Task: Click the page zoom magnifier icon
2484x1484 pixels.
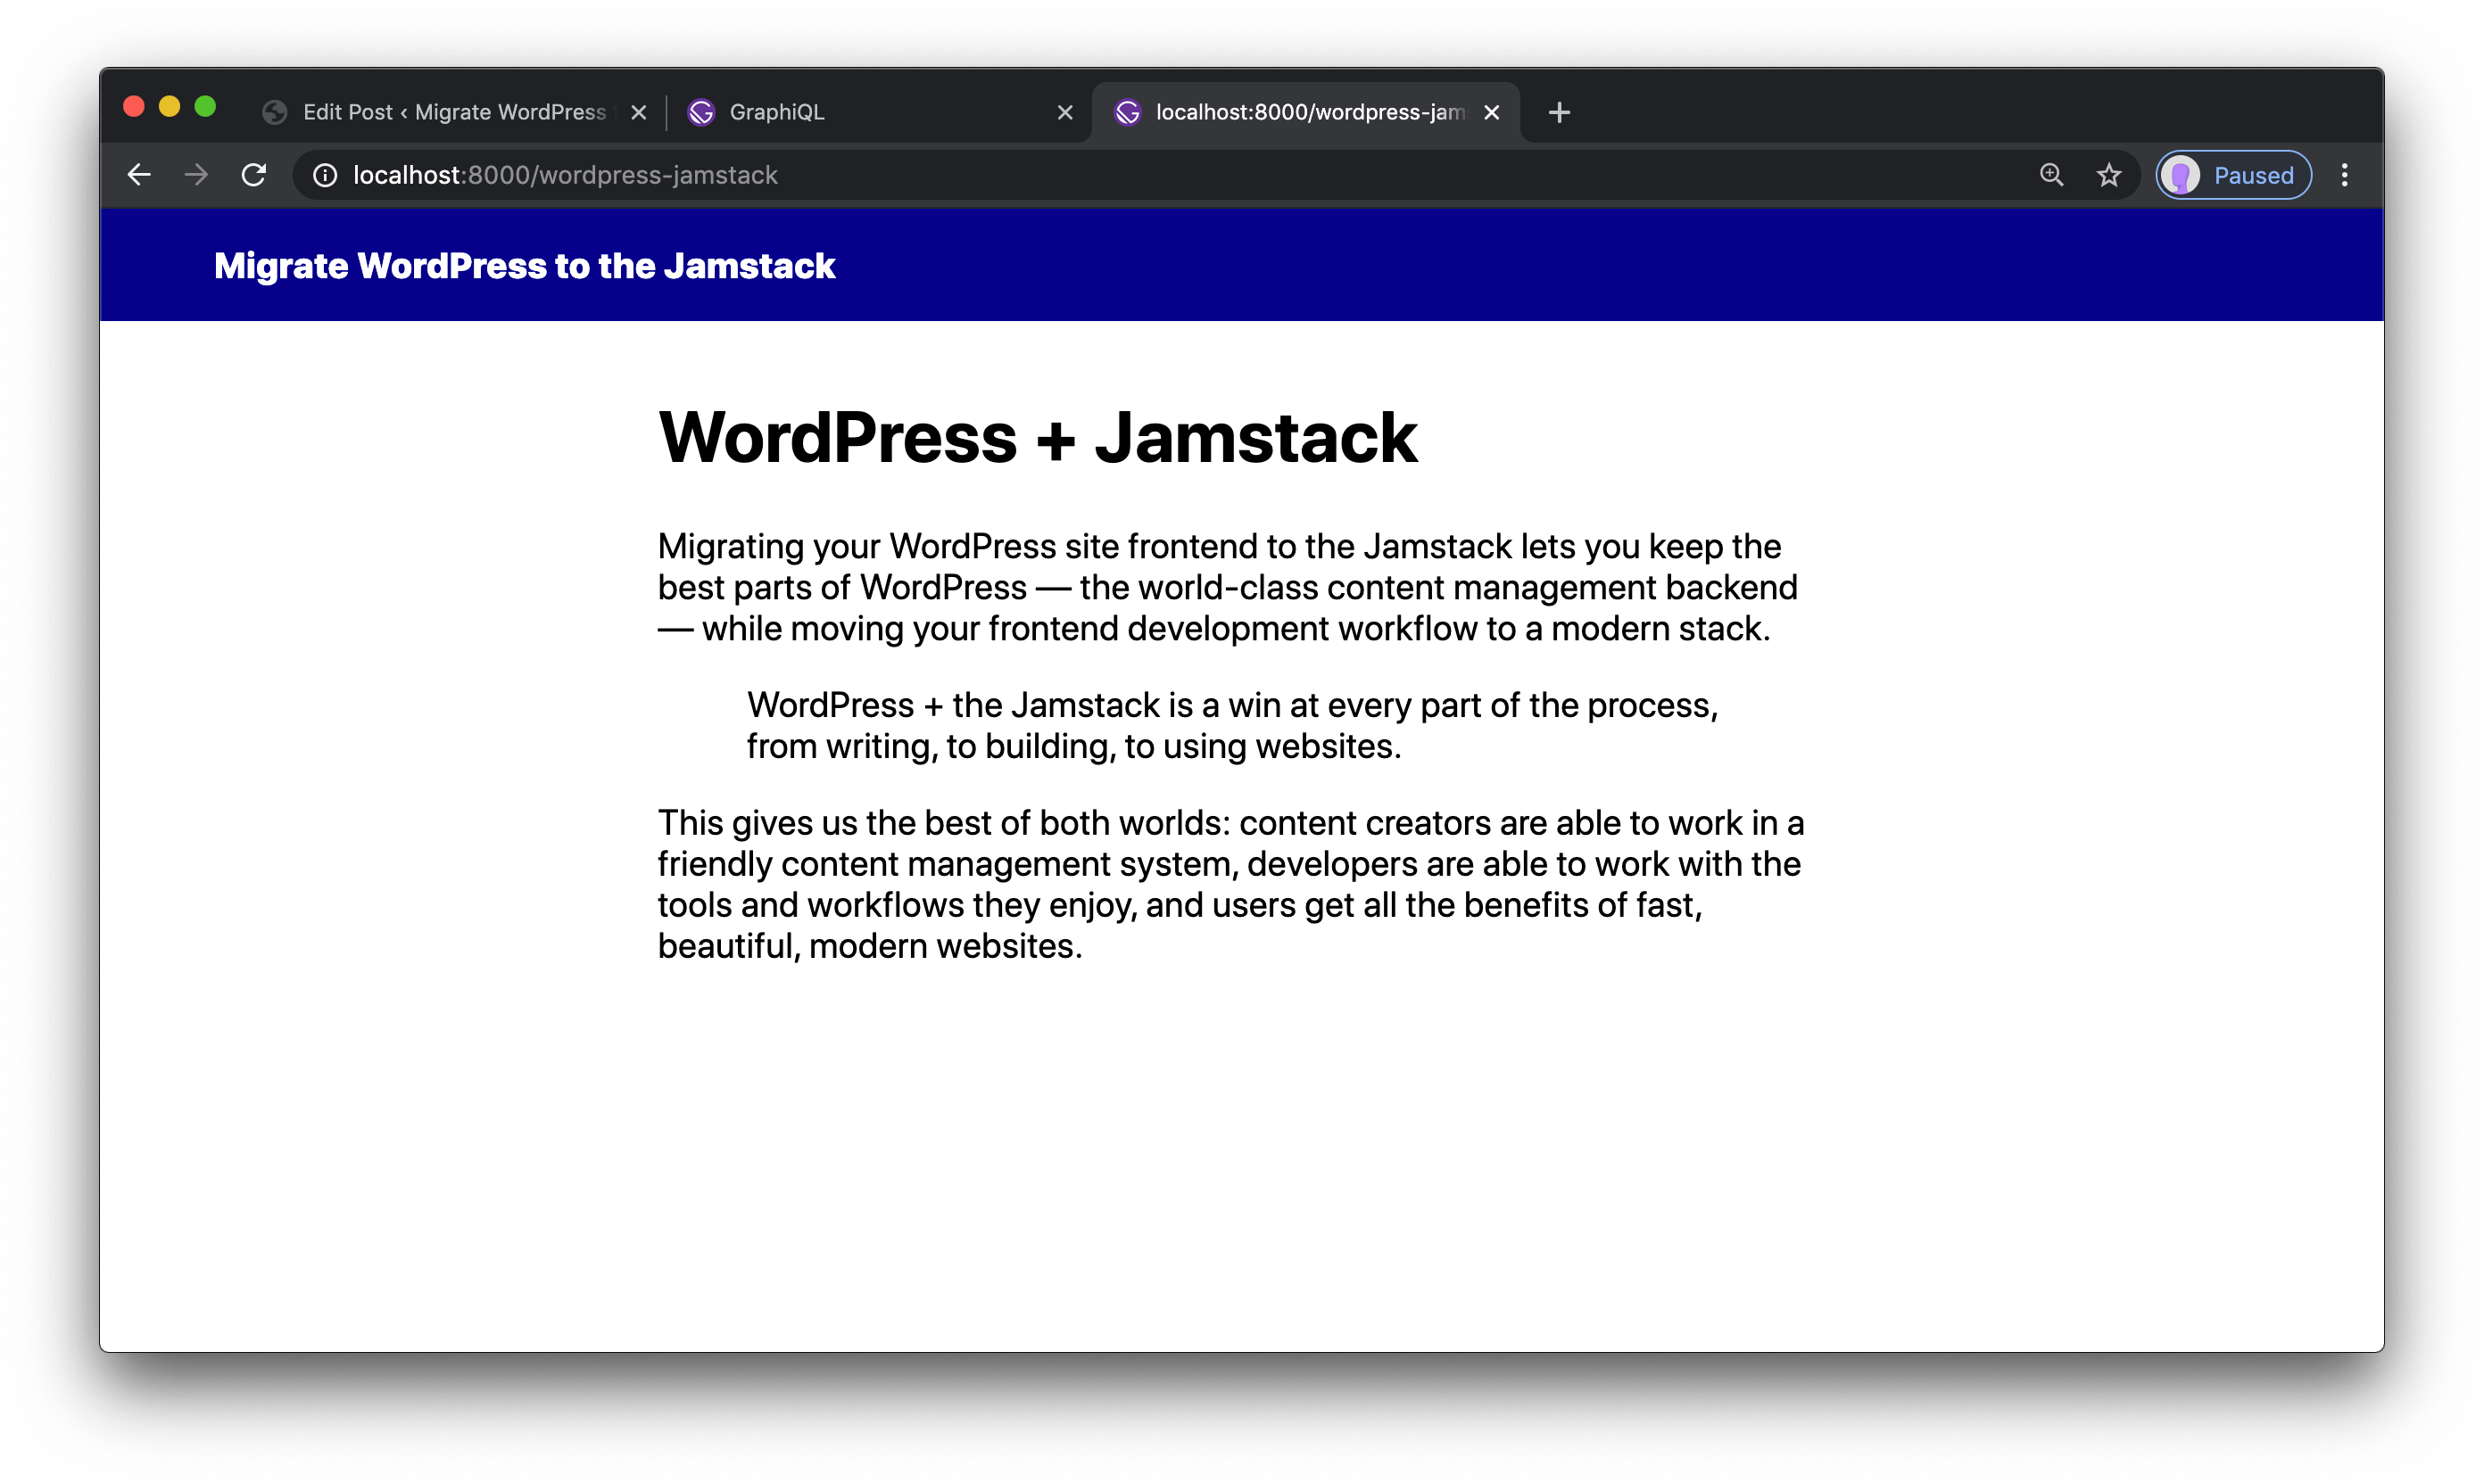Action: tap(2052, 174)
